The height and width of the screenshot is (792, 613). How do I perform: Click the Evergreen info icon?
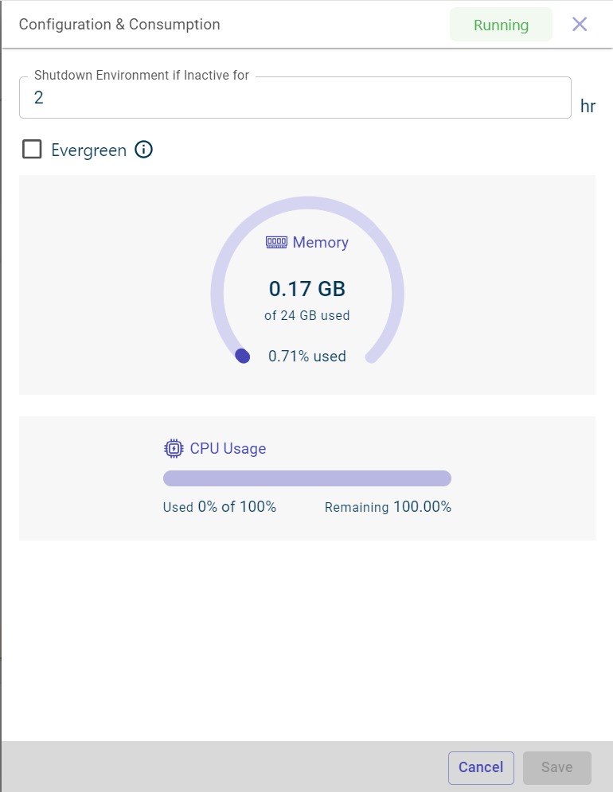click(143, 150)
